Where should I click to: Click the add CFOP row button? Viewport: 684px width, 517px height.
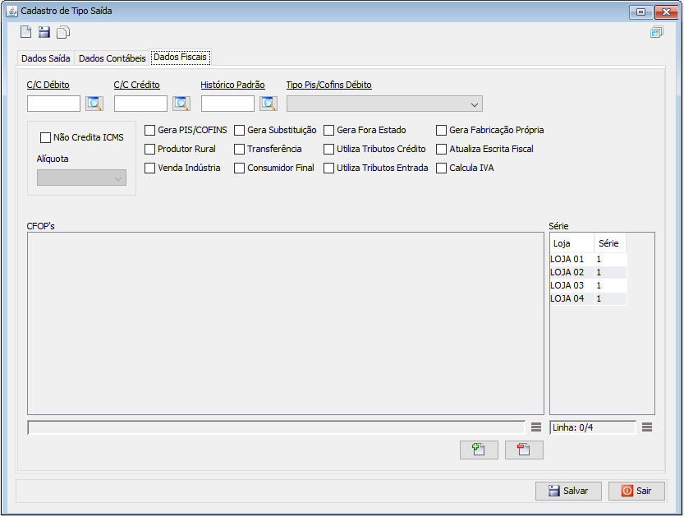pos(479,450)
